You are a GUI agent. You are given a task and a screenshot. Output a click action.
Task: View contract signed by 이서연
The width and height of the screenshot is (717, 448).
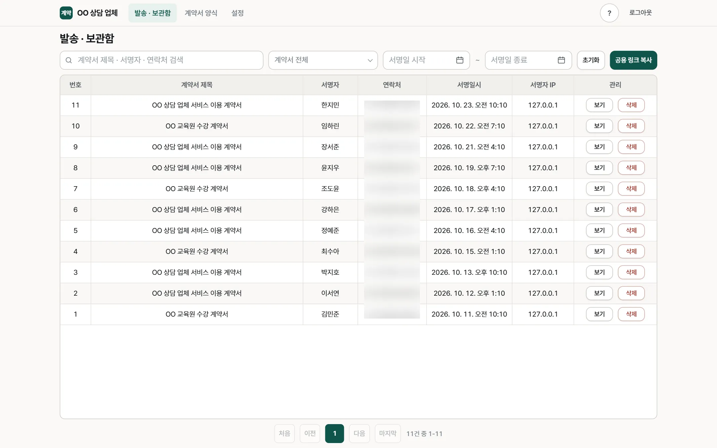599,293
